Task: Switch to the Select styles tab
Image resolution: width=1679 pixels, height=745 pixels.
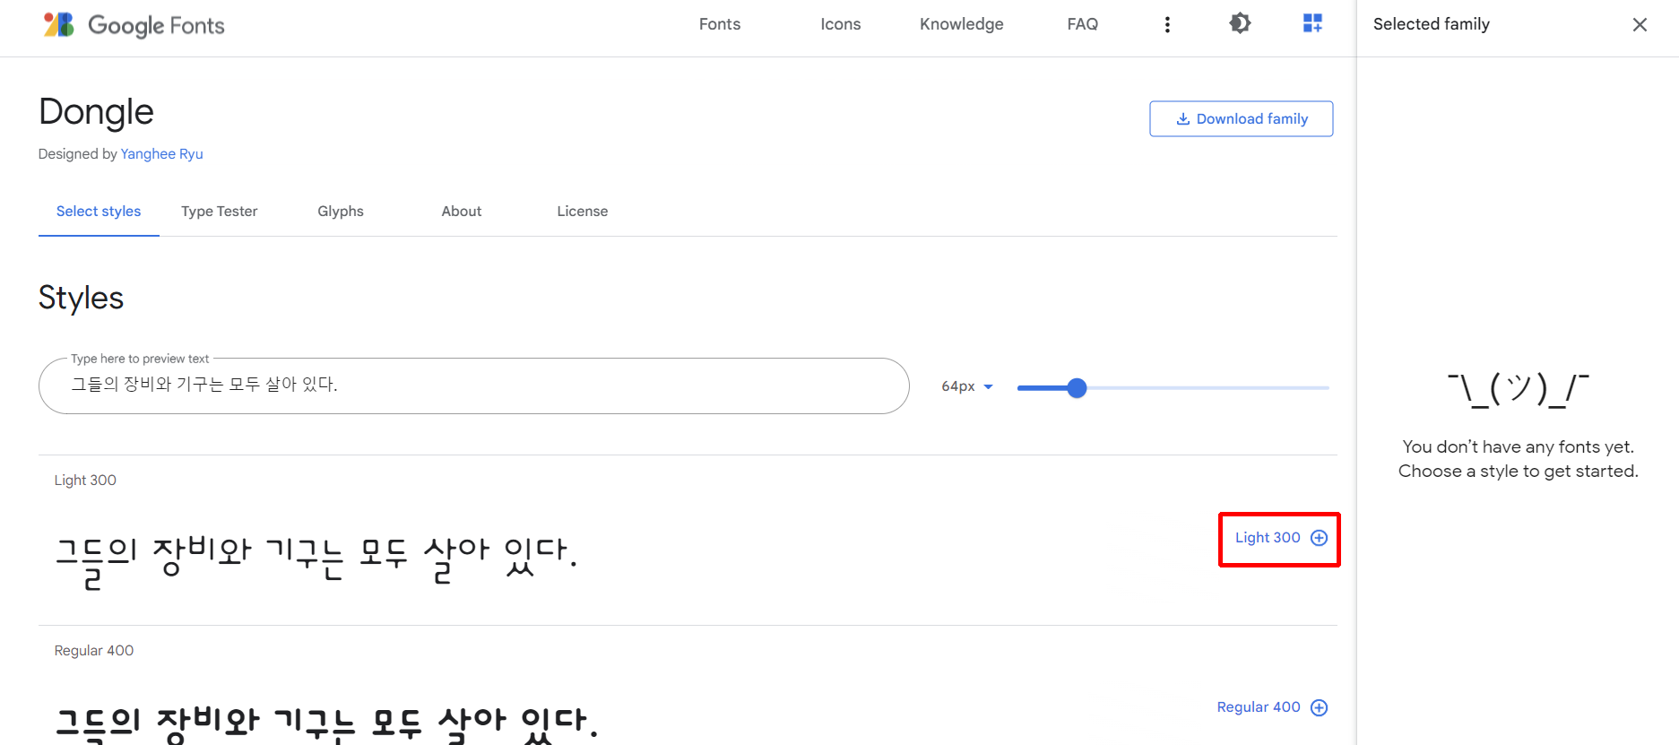Action: pyautogui.click(x=99, y=212)
